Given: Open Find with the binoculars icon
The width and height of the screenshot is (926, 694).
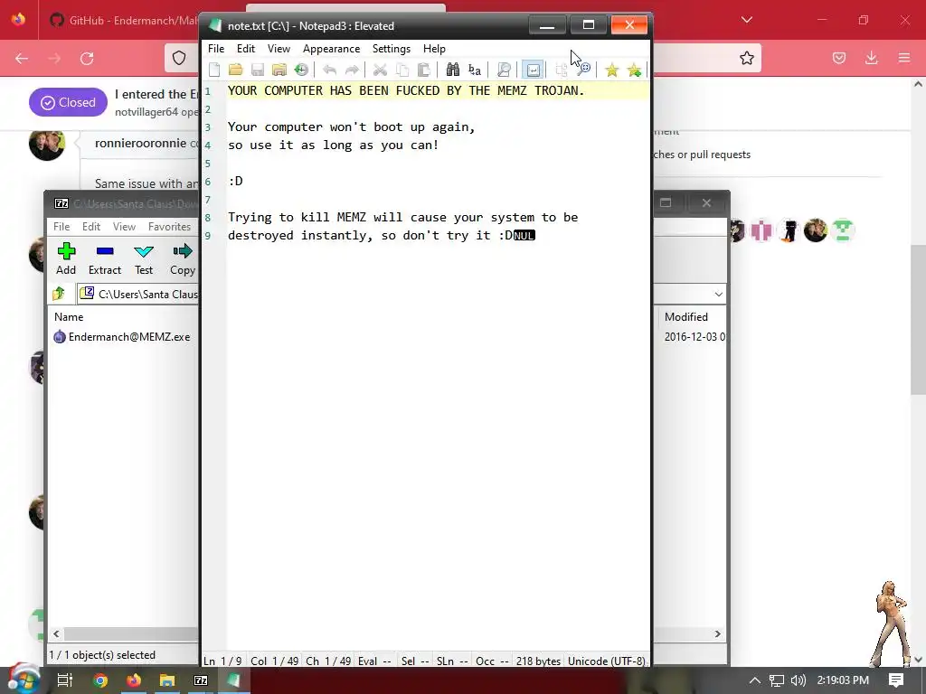Looking at the screenshot, I should (x=452, y=70).
